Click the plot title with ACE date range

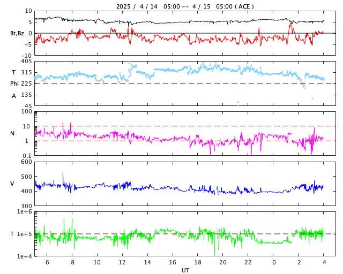click(185, 6)
